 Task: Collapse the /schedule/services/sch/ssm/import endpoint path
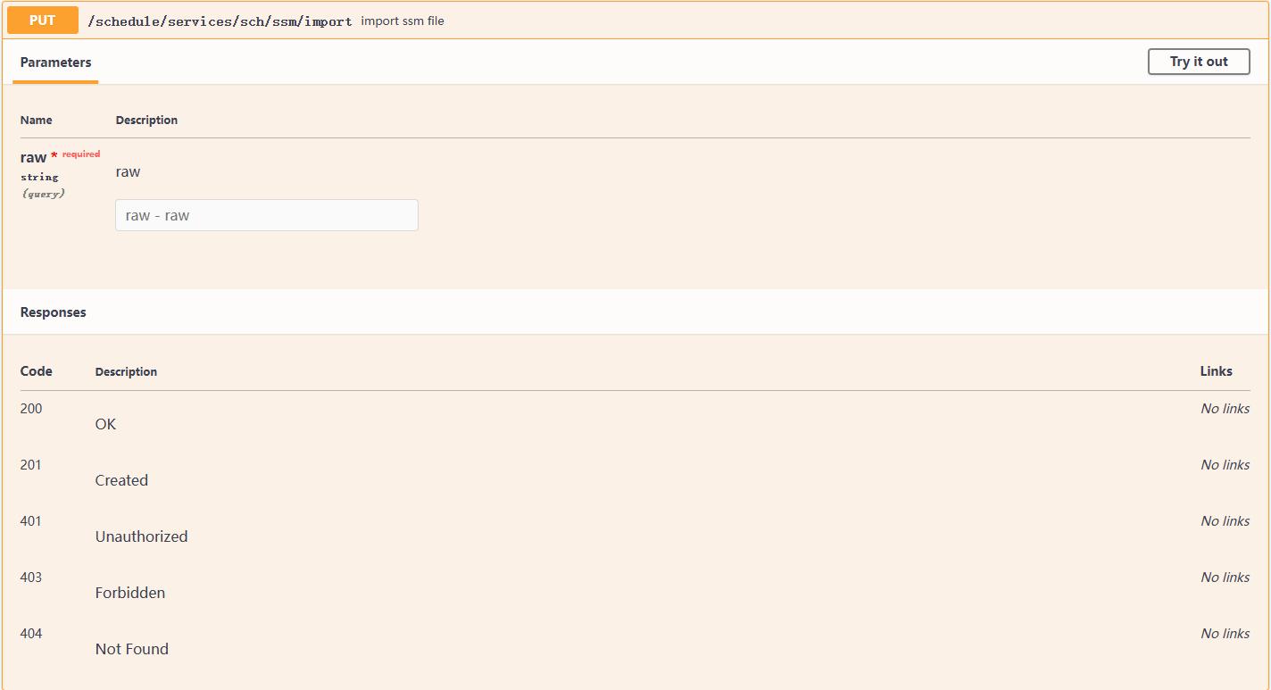[220, 21]
